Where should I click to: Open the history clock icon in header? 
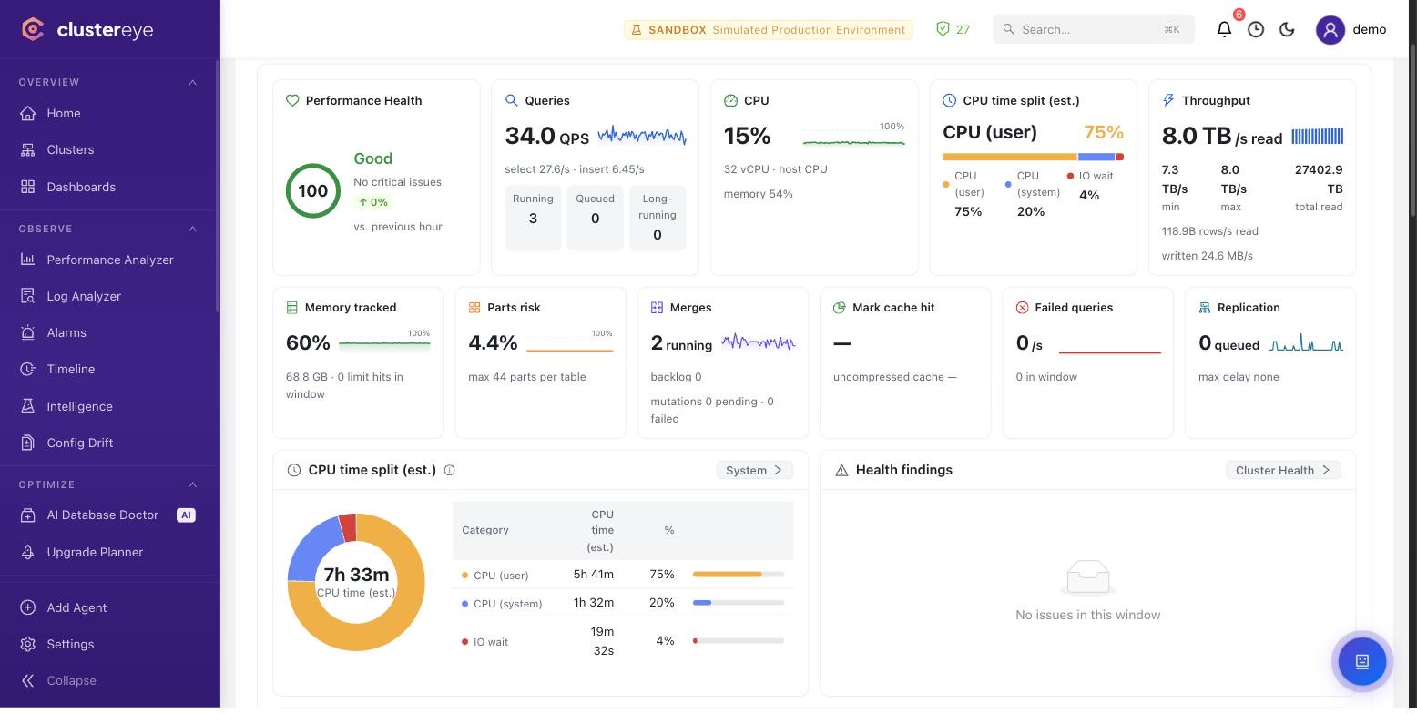(x=1256, y=29)
